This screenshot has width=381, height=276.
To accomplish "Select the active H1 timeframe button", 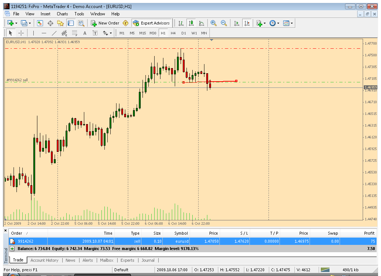I will point(163,33).
